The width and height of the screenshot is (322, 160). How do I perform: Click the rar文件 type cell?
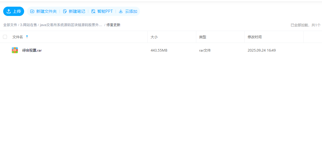pos(205,50)
